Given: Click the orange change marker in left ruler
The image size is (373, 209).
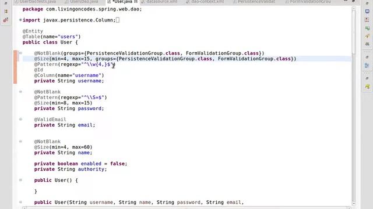Looking at the screenshot, I should click(15, 67).
